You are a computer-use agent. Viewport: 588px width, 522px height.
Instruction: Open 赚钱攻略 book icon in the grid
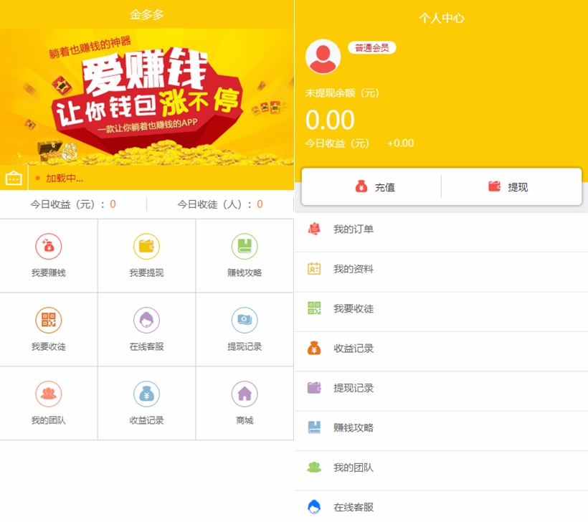coord(245,247)
